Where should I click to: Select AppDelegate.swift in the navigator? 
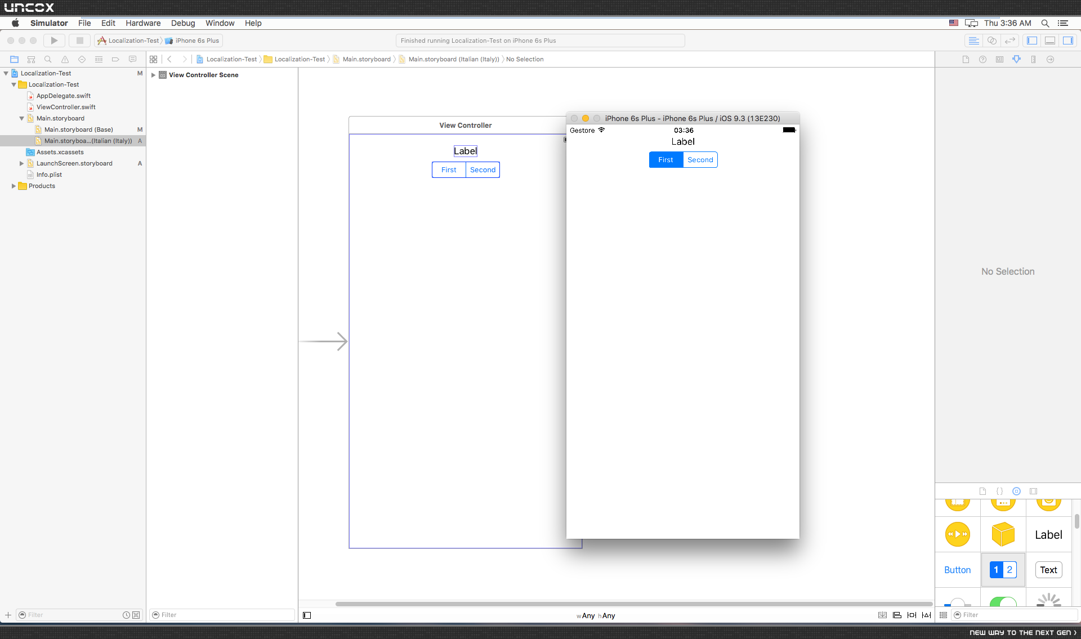pyautogui.click(x=64, y=96)
